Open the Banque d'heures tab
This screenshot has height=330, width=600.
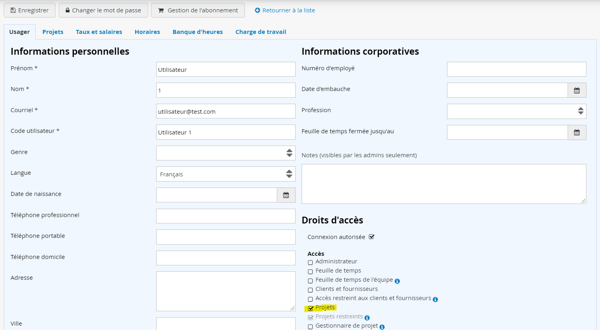[x=198, y=32]
